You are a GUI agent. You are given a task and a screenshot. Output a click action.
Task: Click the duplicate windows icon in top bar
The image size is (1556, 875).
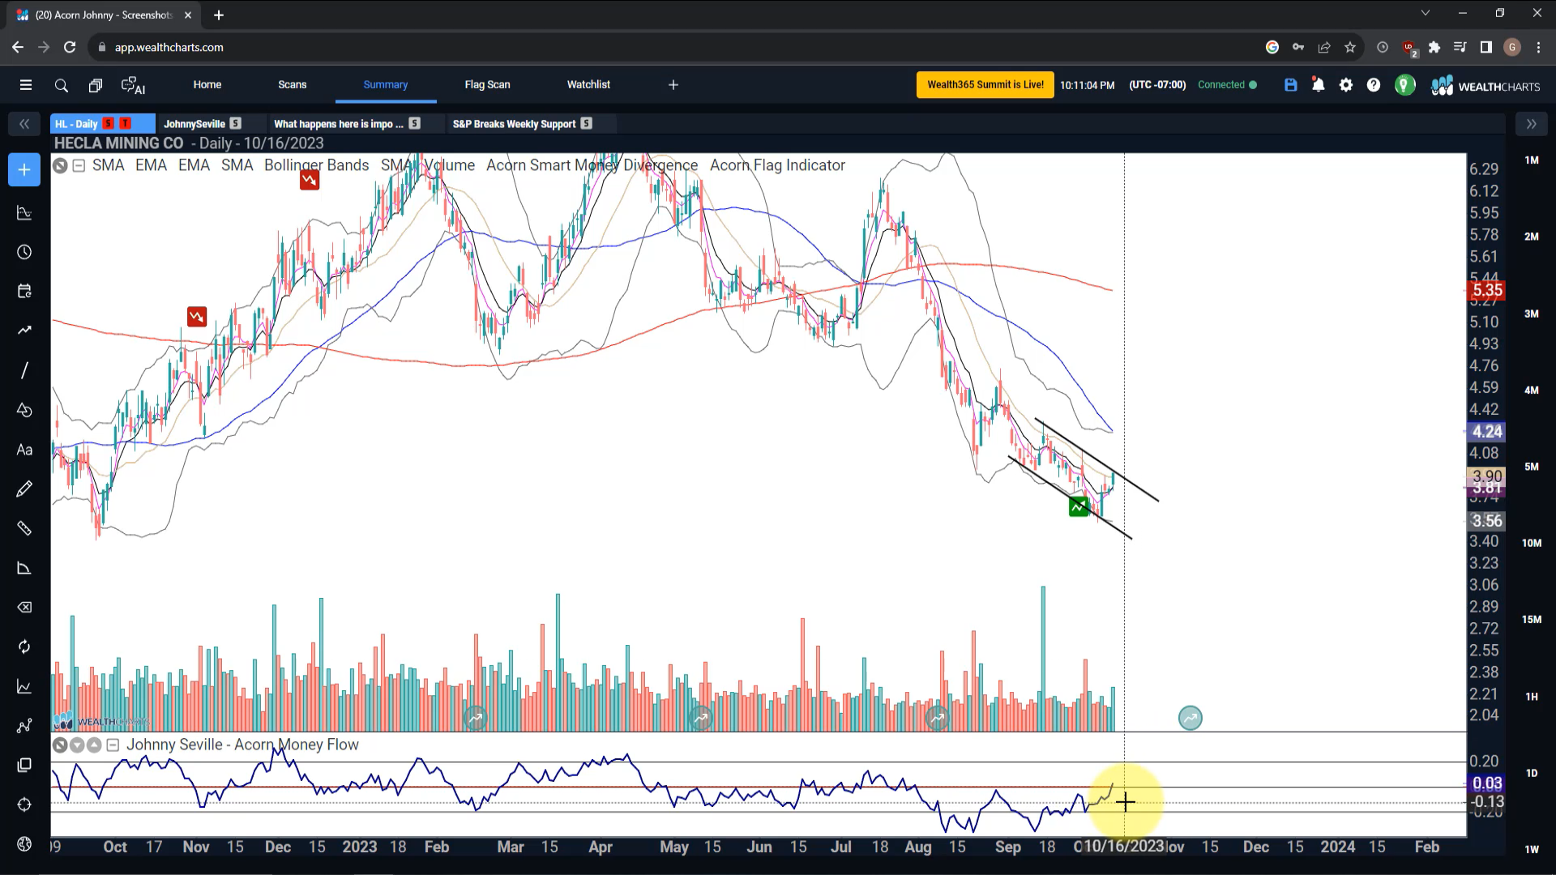tap(95, 85)
